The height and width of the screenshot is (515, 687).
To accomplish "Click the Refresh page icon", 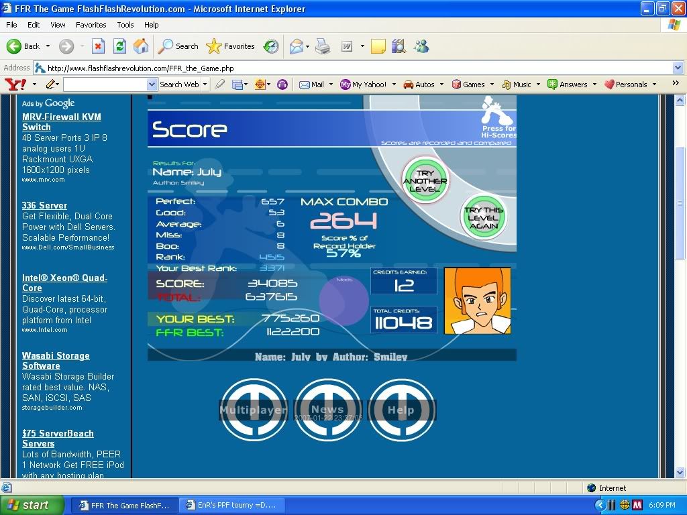I will tap(119, 46).
